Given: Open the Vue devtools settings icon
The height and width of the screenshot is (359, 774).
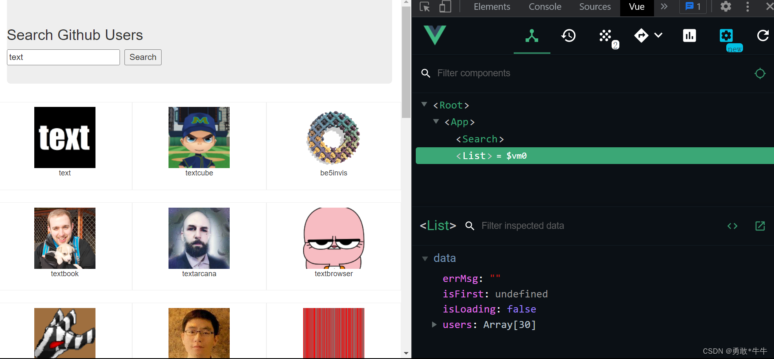Looking at the screenshot, I should (x=726, y=35).
